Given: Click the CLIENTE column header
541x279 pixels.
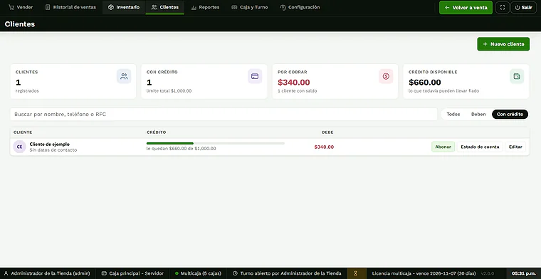Looking at the screenshot, I should tap(23, 132).
